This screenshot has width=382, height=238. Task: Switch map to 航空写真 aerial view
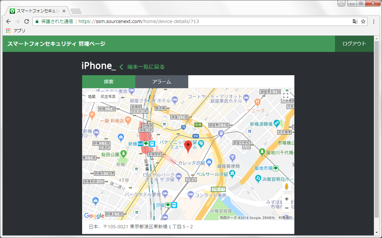pos(108,97)
